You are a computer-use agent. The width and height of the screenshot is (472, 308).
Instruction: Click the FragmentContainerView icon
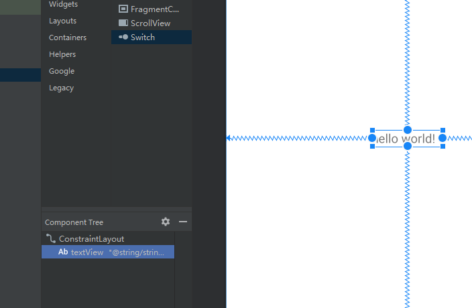click(x=123, y=9)
